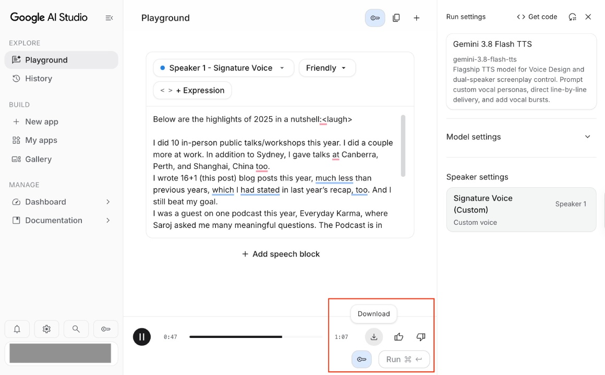Click the gemini-3.8-flash-tts model ID text
The height and width of the screenshot is (375, 605).
pos(485,59)
